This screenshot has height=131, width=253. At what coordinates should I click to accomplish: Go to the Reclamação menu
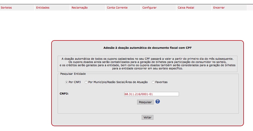click(80, 8)
